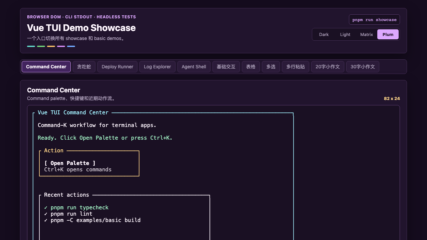Open the 多行粘贴 tab
The height and width of the screenshot is (240, 427).
tap(296, 67)
